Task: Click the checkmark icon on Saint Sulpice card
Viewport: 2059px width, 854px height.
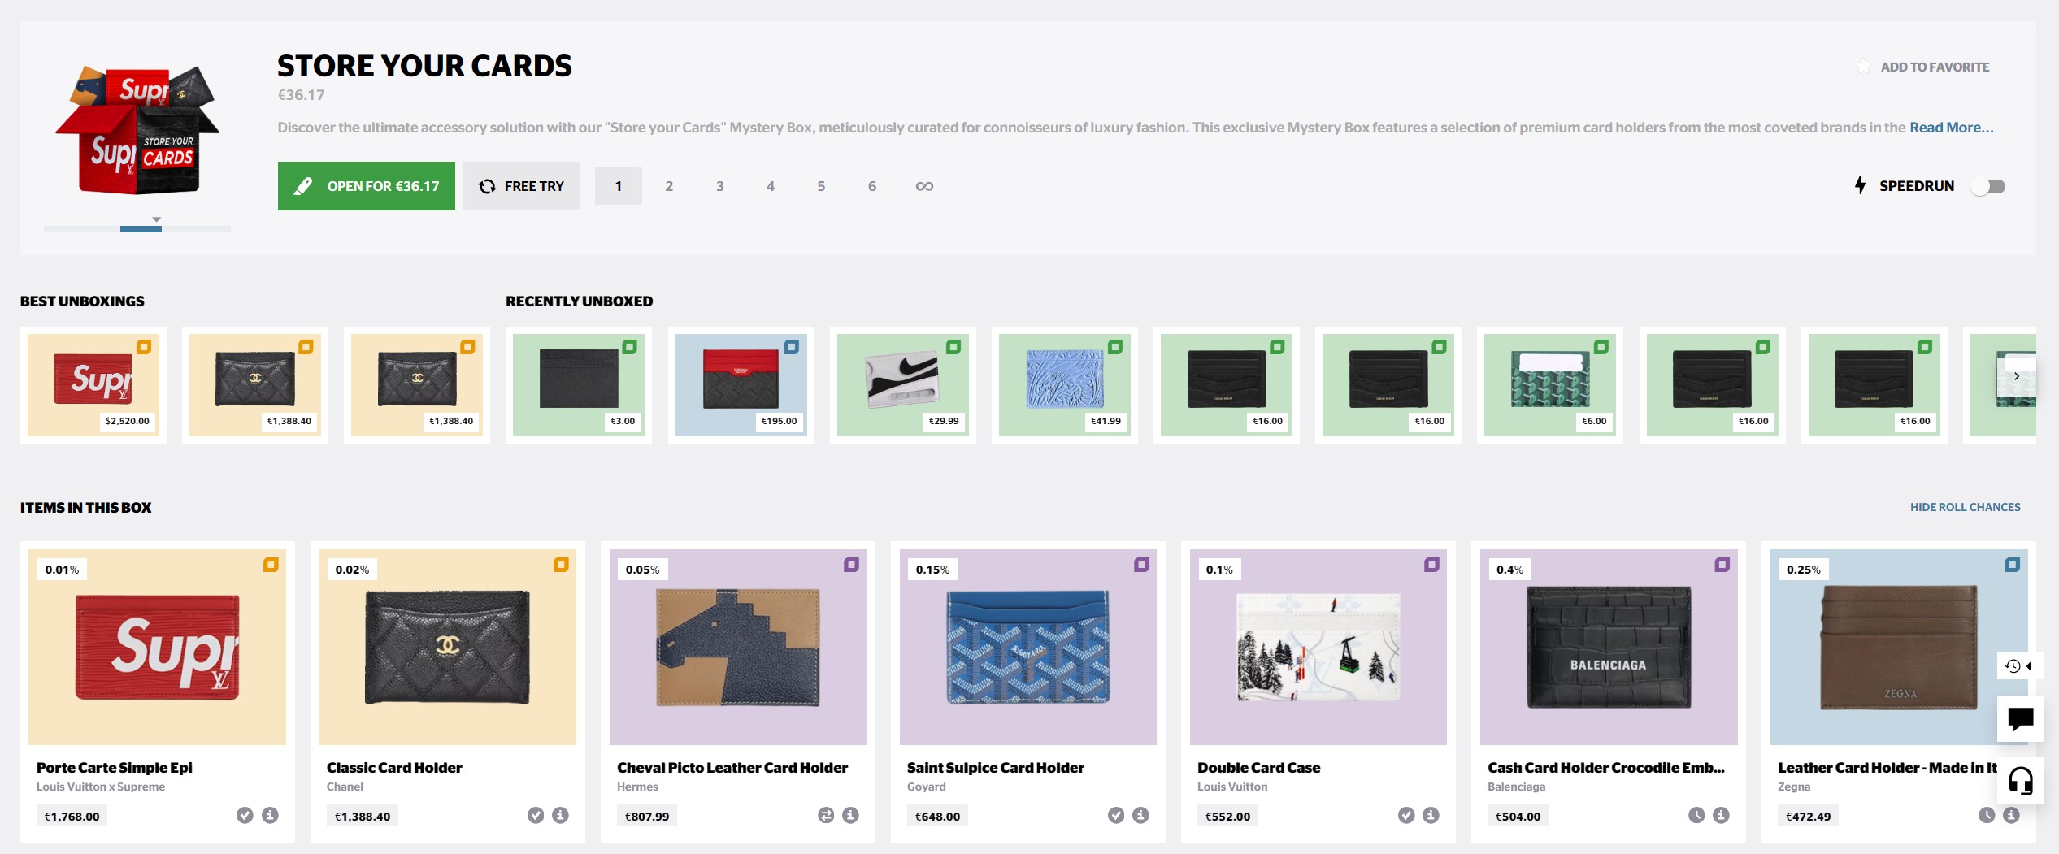Action: [x=1116, y=815]
